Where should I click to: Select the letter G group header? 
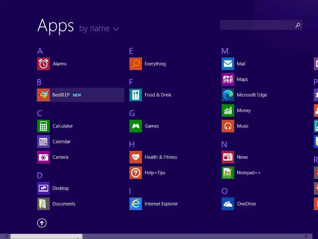[132, 113]
